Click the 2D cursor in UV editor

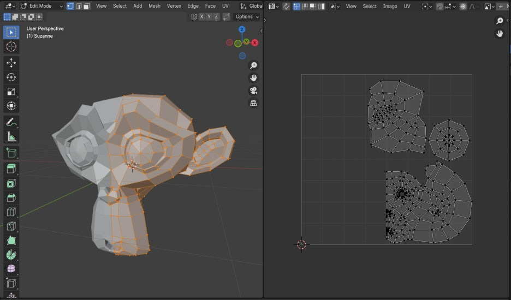coord(301,244)
